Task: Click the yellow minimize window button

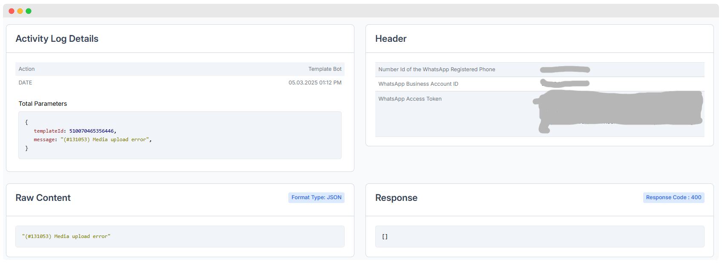Action: [20, 11]
